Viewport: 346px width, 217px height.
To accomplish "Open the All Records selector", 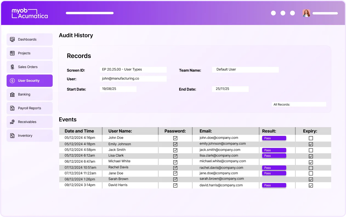I will point(299,104).
